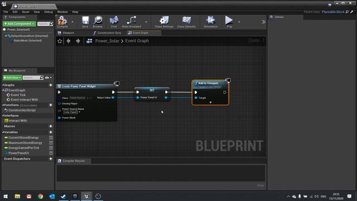
Task: Bookmark graph with star icon
Action: click(x=60, y=41)
